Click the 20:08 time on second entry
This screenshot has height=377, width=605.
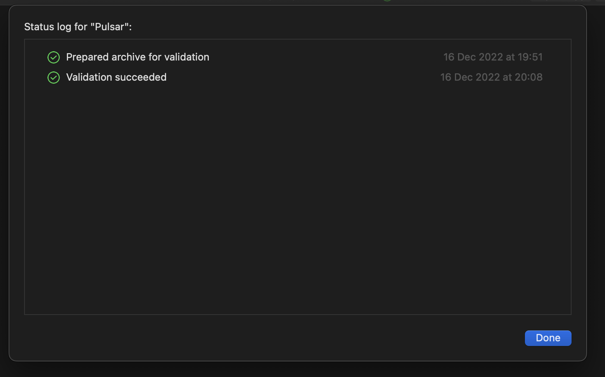coord(528,77)
